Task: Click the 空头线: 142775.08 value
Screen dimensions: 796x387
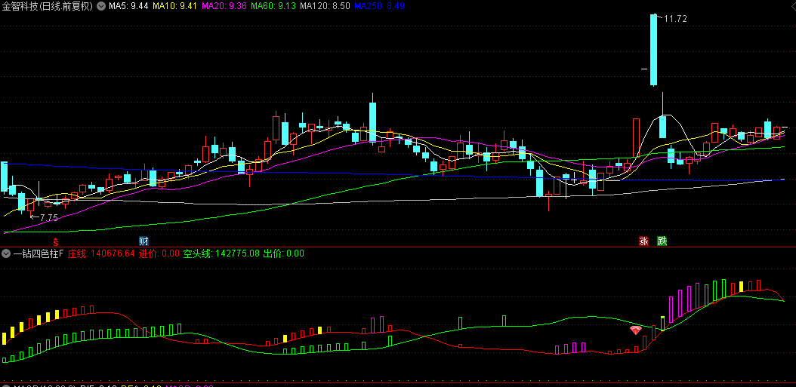Action: (221, 253)
